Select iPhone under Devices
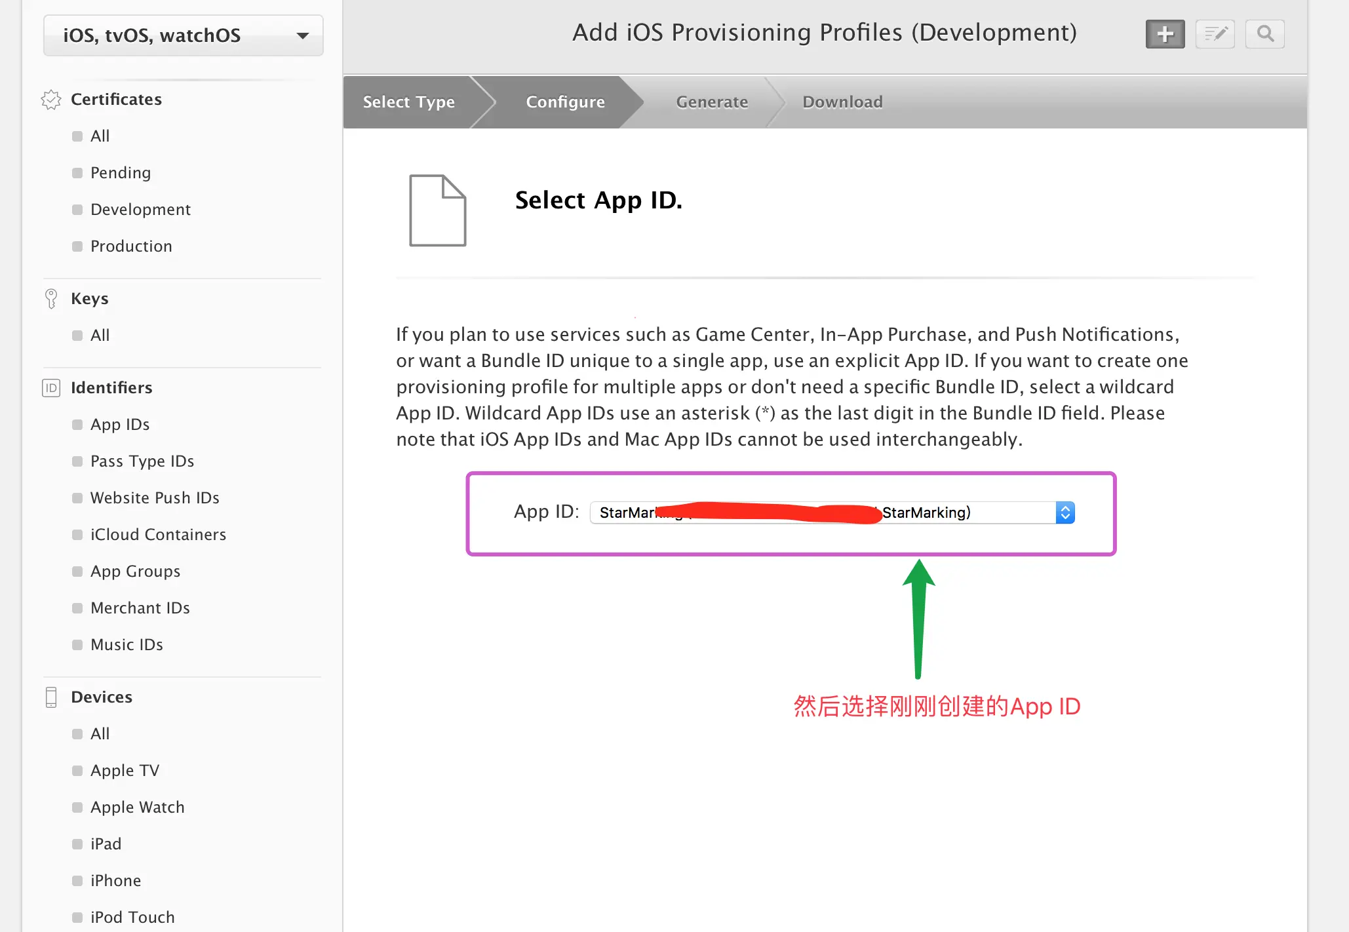The image size is (1349, 932). click(115, 881)
